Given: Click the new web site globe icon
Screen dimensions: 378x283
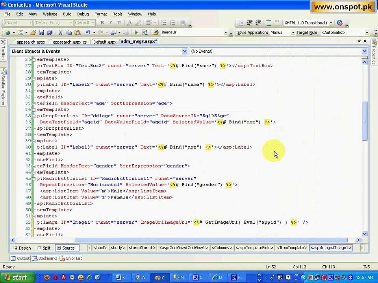Looking at the screenshot, I should point(7,32).
